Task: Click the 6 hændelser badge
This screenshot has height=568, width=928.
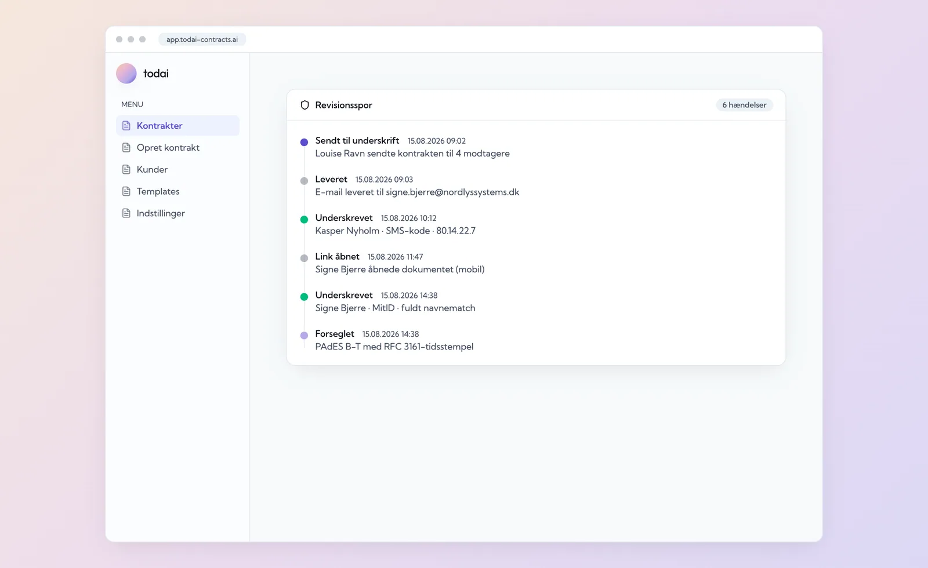Action: pyautogui.click(x=744, y=105)
